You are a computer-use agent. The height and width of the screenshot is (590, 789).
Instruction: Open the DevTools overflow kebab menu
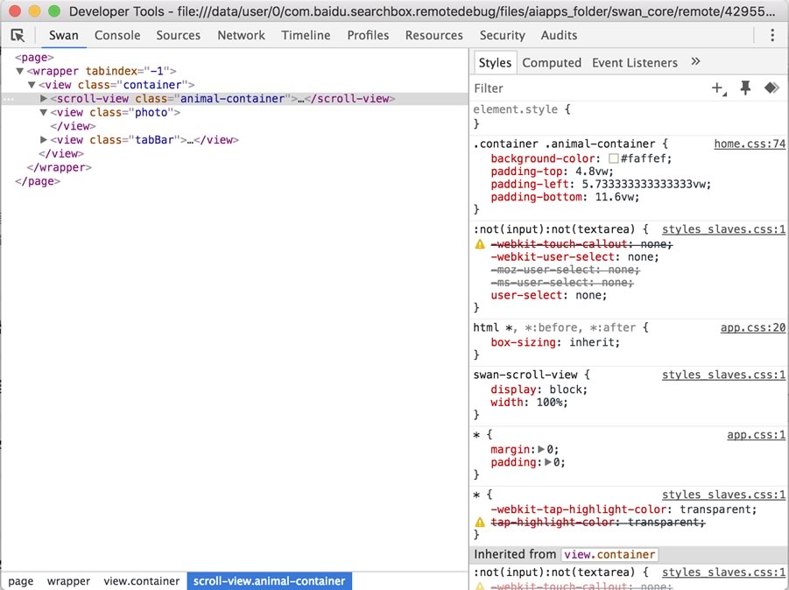pos(773,33)
